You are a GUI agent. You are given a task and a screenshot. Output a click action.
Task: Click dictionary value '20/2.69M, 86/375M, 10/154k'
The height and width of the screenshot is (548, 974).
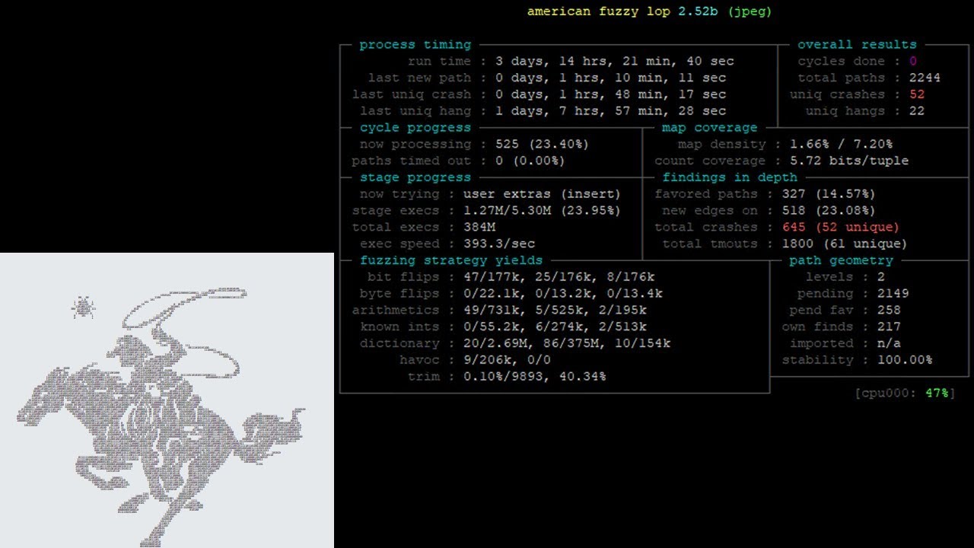coord(566,344)
